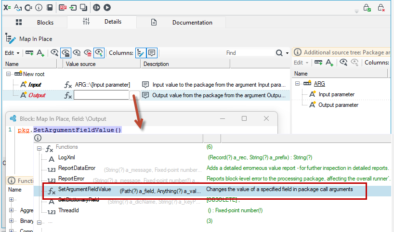Click the Value source column header
The width and height of the screenshot is (394, 232).
click(102, 64)
